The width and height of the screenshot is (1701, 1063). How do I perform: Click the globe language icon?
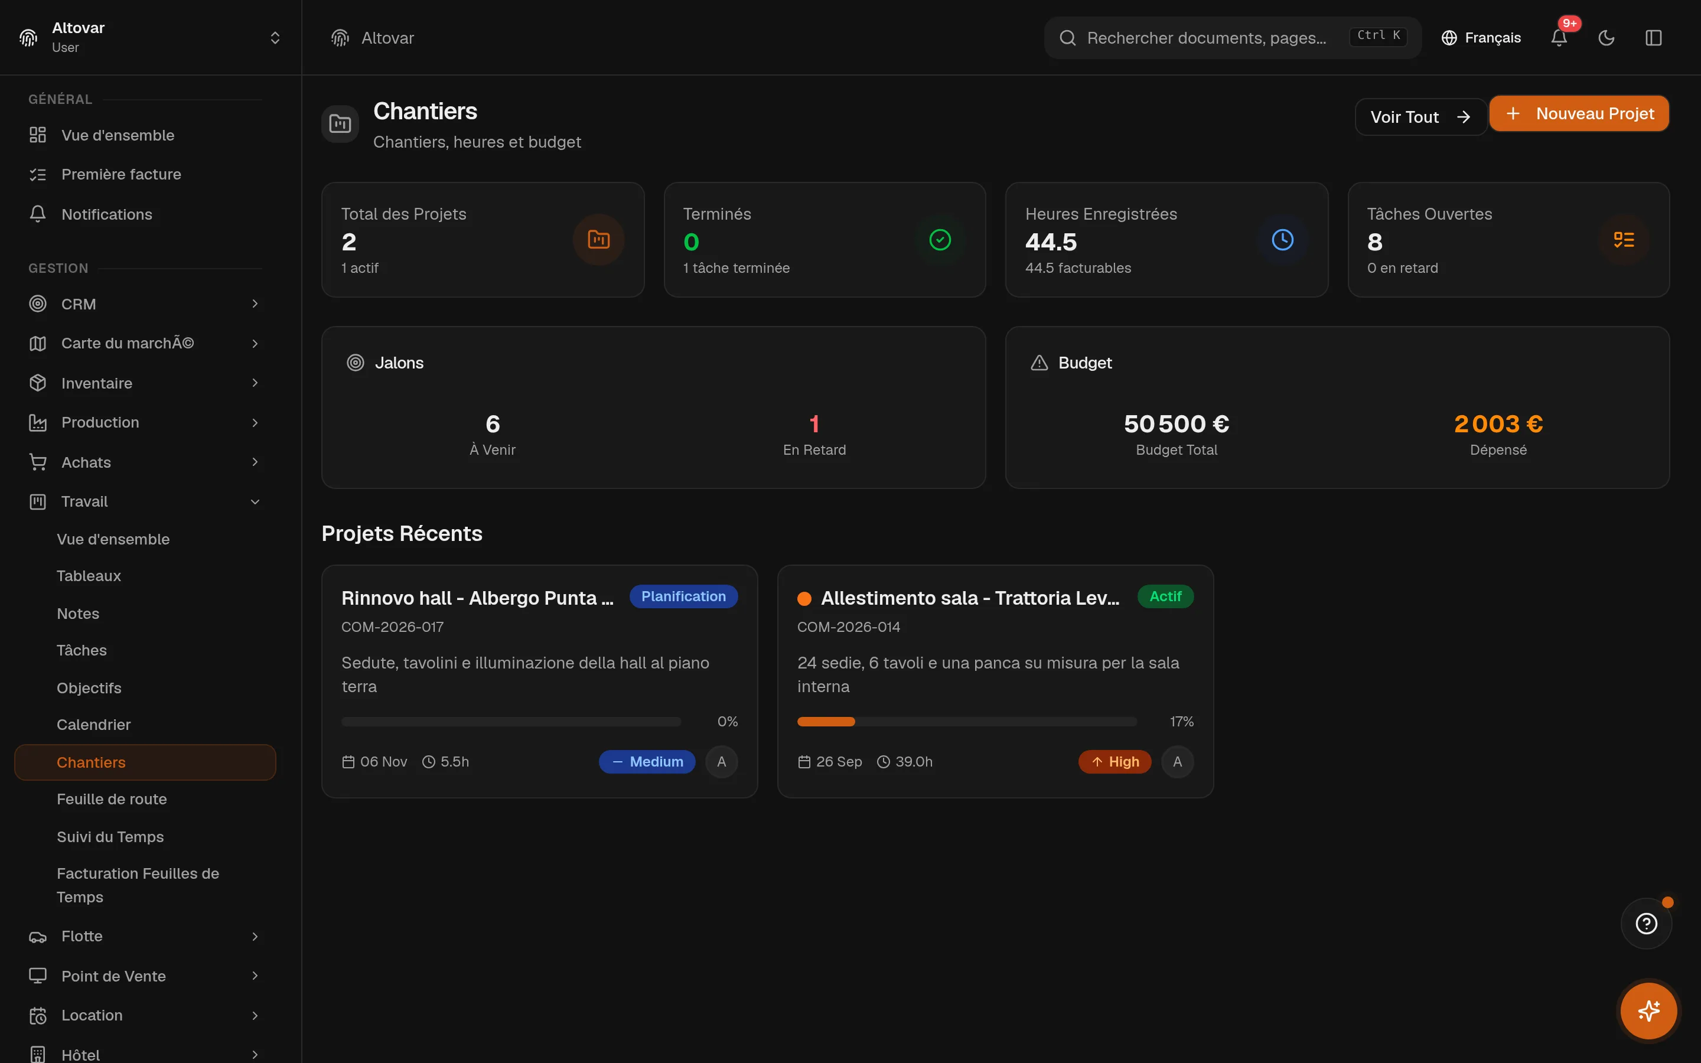pos(1449,38)
